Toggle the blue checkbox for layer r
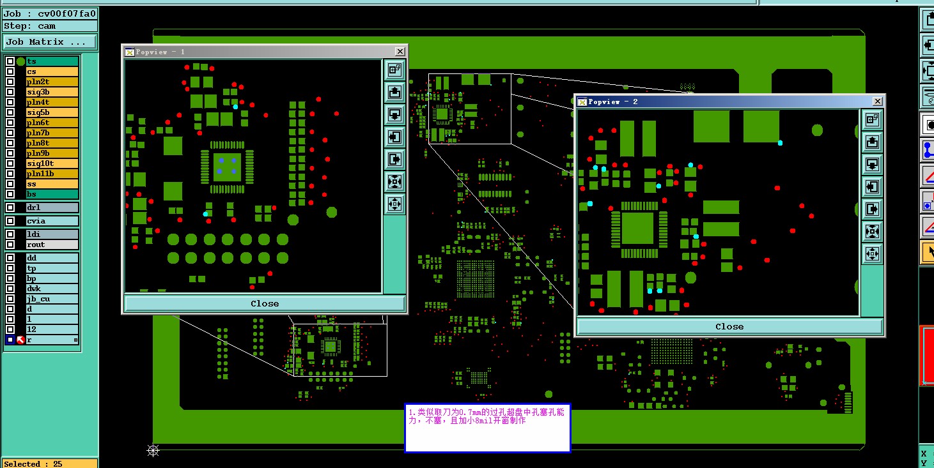 pos(10,340)
